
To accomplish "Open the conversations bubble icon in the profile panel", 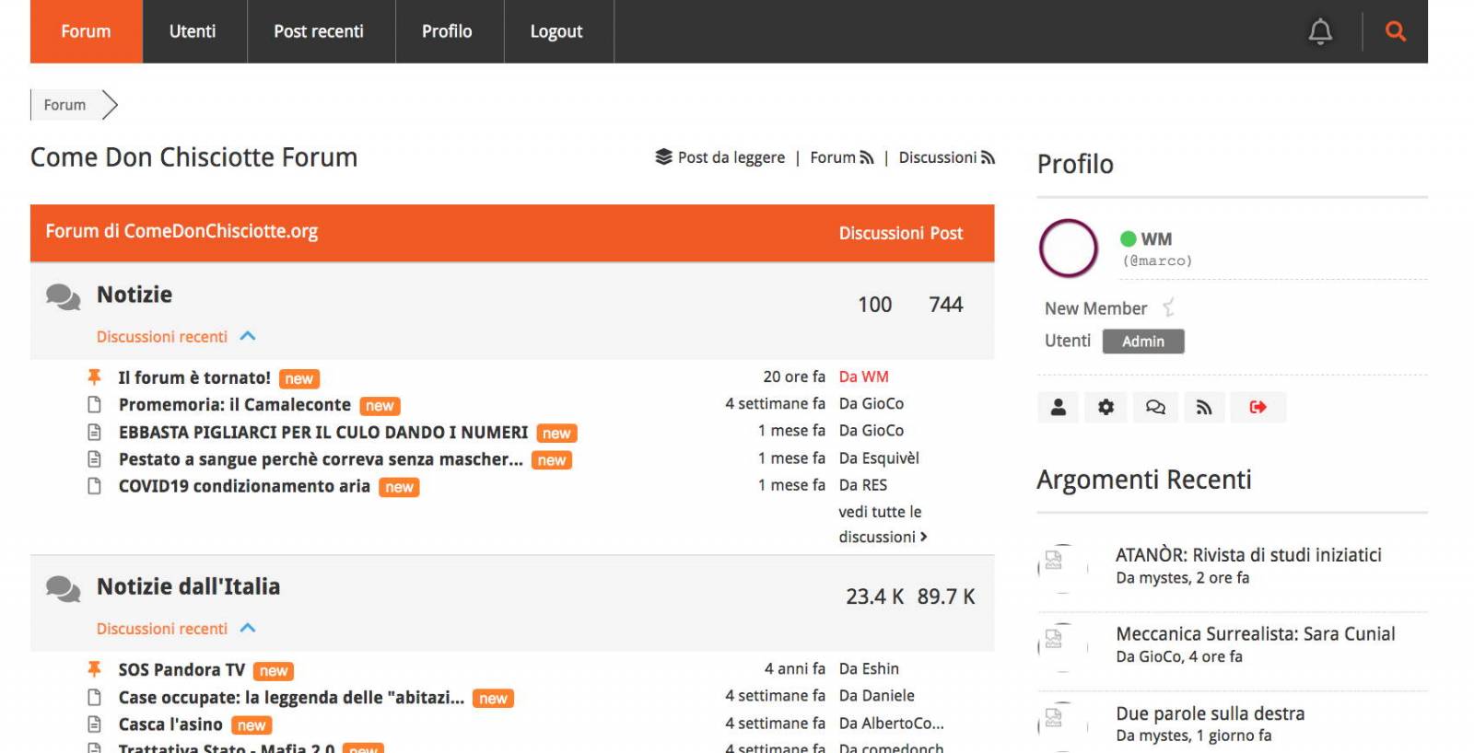I will tap(1155, 407).
